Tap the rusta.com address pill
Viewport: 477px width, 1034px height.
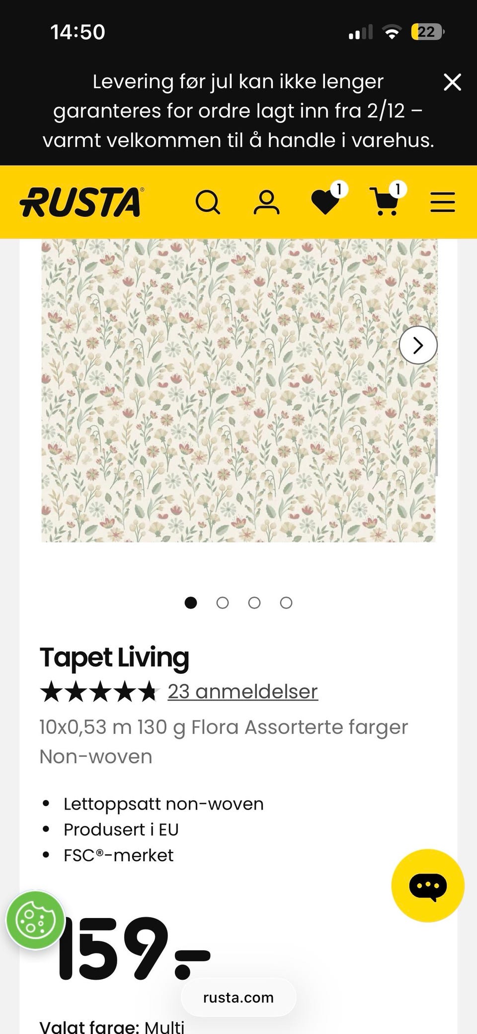tap(238, 998)
